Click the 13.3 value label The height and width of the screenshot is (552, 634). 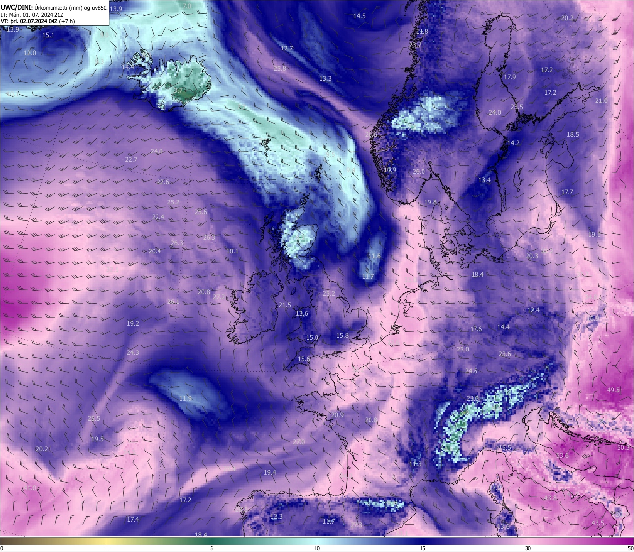click(325, 78)
